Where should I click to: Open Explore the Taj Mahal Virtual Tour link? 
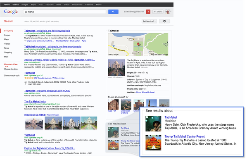(50, 148)
